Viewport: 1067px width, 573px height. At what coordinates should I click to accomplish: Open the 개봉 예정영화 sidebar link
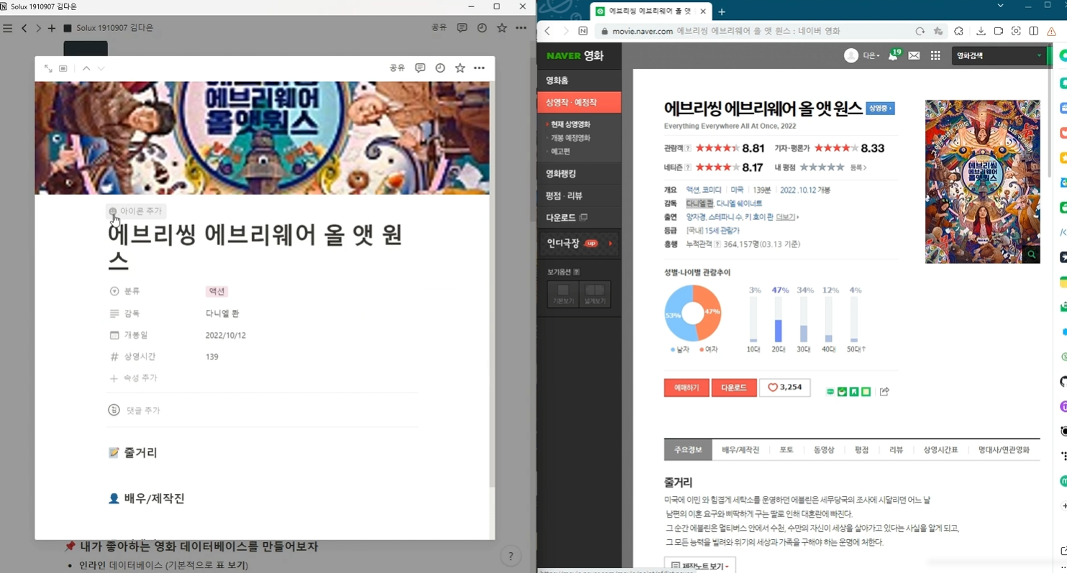coord(571,138)
